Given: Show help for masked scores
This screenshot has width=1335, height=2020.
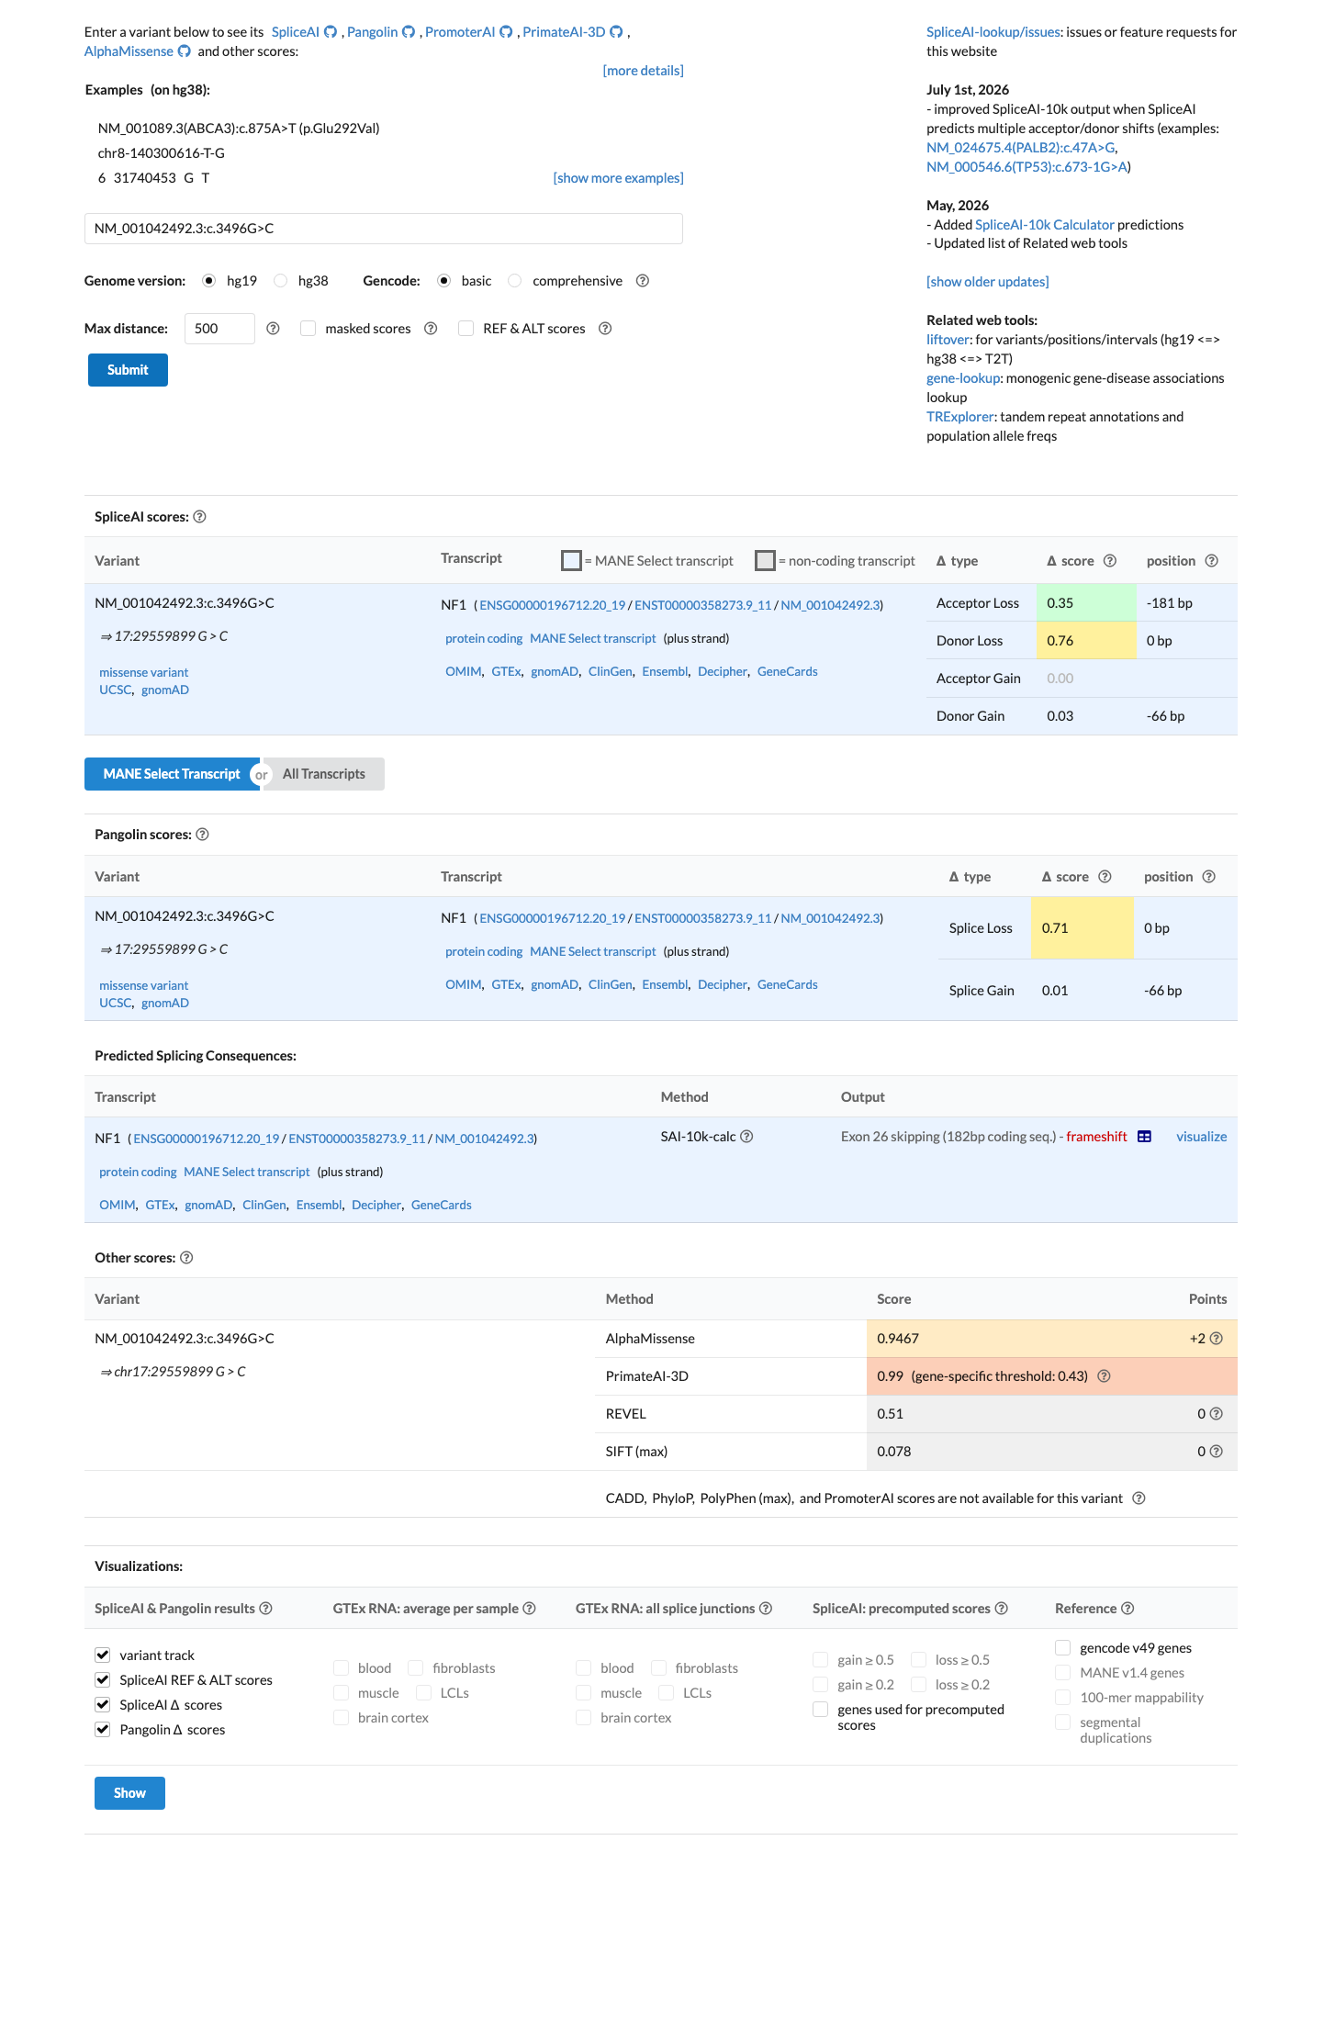Looking at the screenshot, I should coord(431,329).
